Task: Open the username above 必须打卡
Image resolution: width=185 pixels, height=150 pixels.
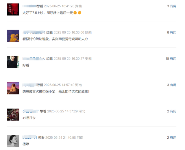Action: pos(31,111)
